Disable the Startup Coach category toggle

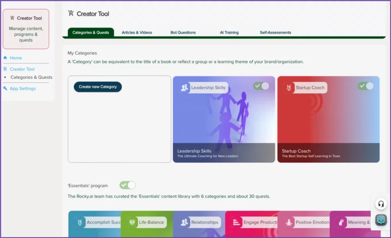tap(366, 86)
